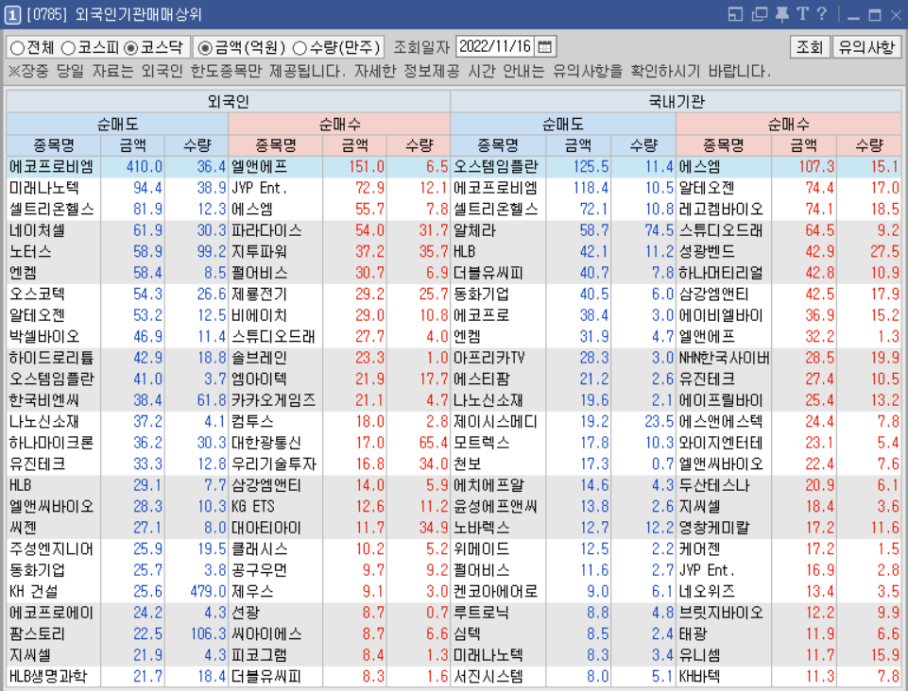Click the NHN한국사이버 entry
Image resolution: width=908 pixels, height=691 pixels.
(x=725, y=358)
